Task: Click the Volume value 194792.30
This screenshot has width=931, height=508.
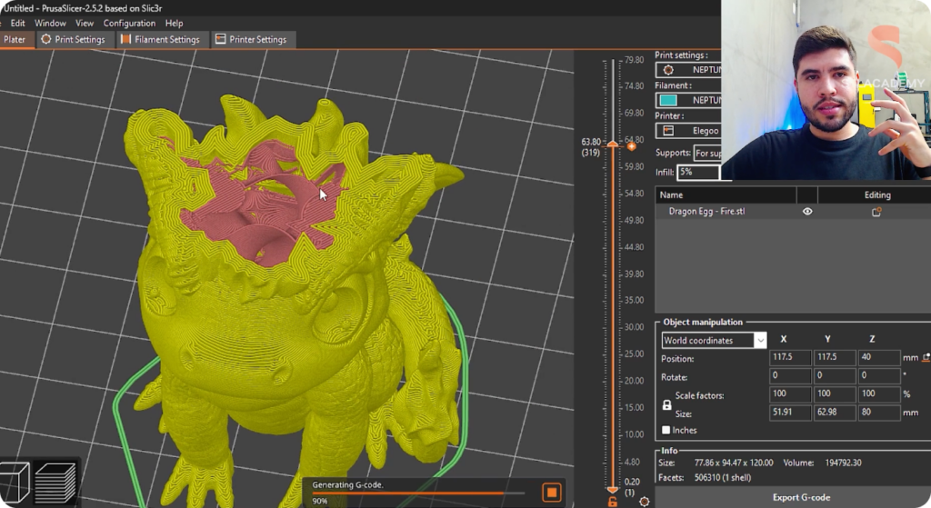Action: coord(843,463)
